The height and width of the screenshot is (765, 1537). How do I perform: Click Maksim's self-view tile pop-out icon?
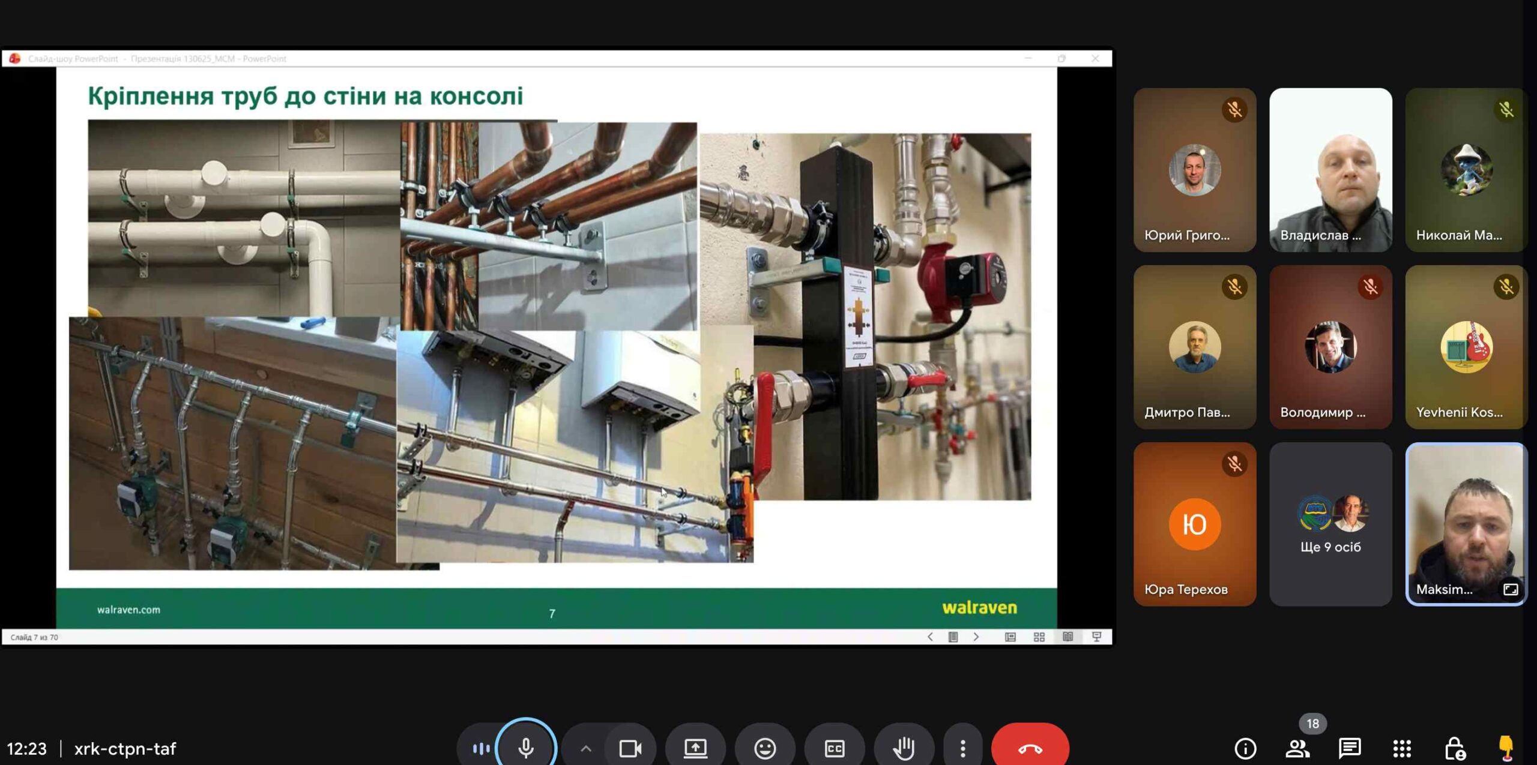[x=1510, y=589]
